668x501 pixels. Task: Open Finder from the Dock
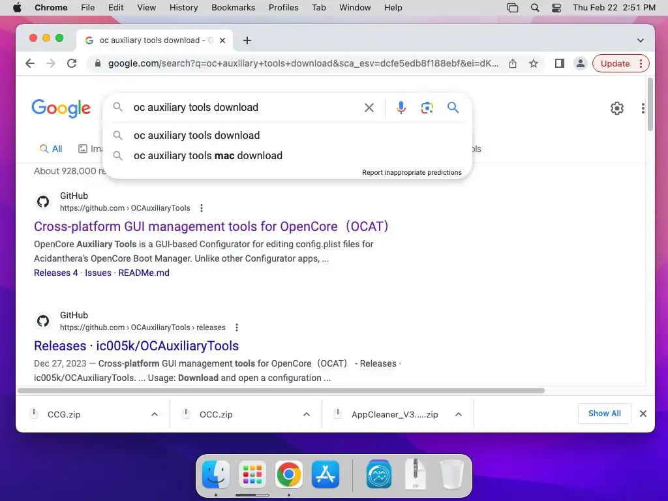tap(216, 474)
